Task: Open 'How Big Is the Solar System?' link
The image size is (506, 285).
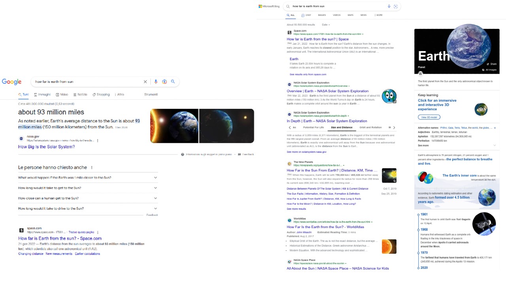Action: [x=46, y=147]
